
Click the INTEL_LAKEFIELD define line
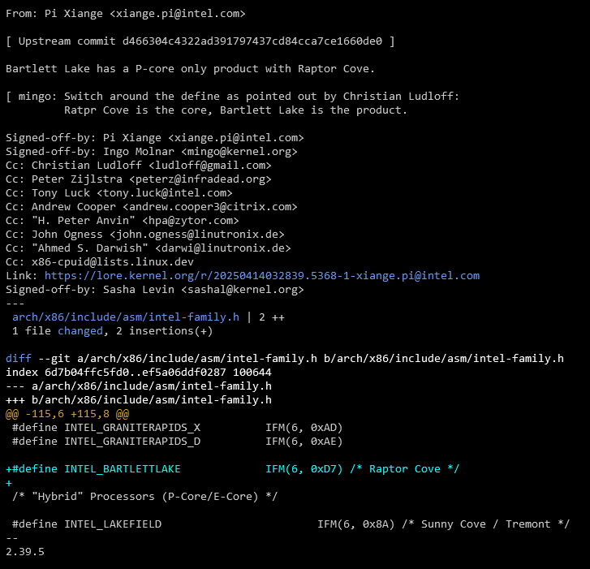[x=291, y=524]
